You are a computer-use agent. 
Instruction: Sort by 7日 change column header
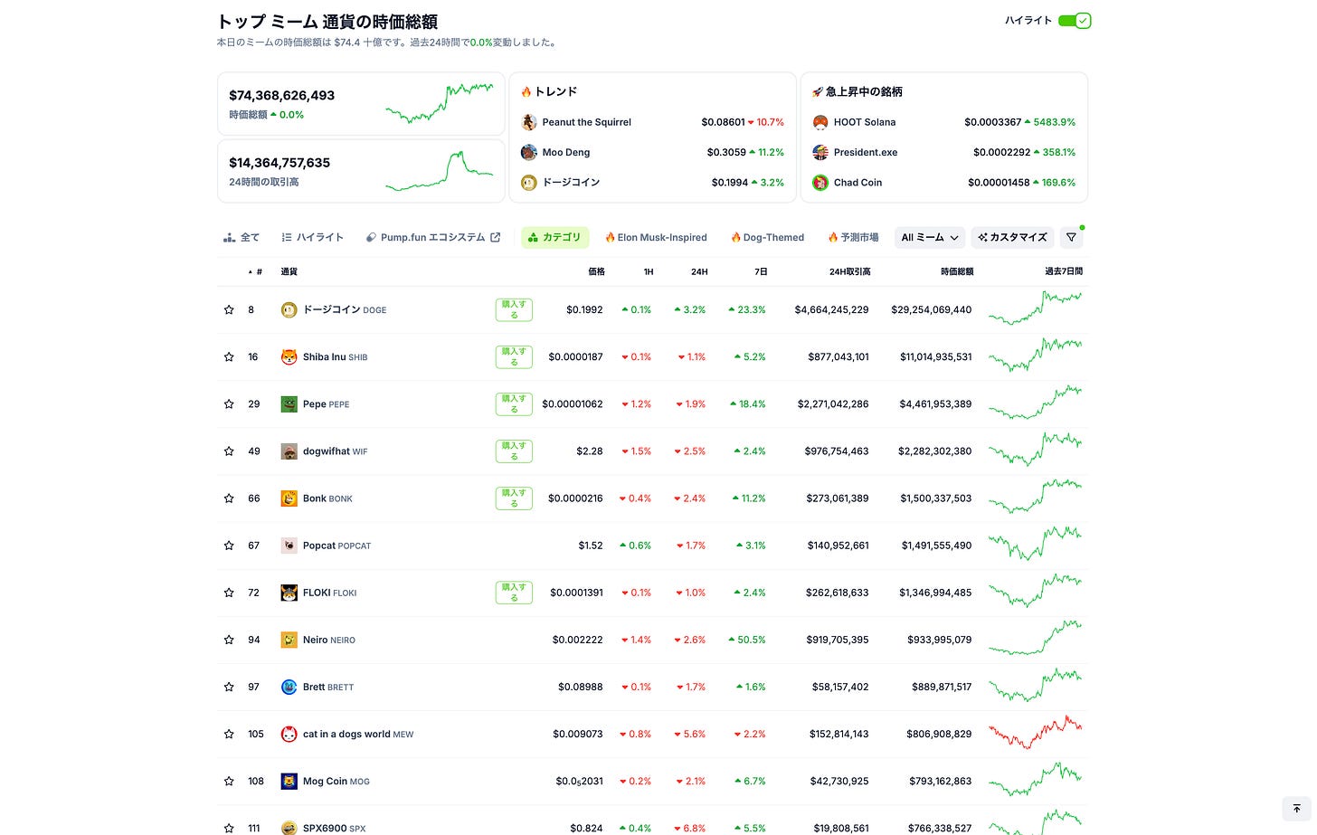761,271
